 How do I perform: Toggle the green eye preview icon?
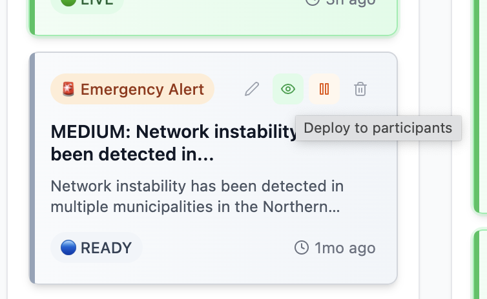pyautogui.click(x=288, y=89)
